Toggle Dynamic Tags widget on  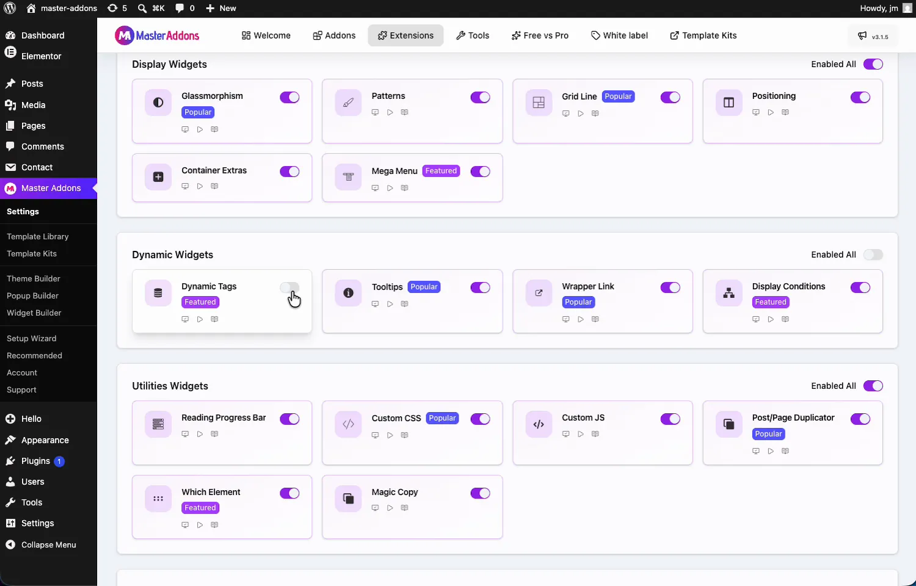coord(289,288)
